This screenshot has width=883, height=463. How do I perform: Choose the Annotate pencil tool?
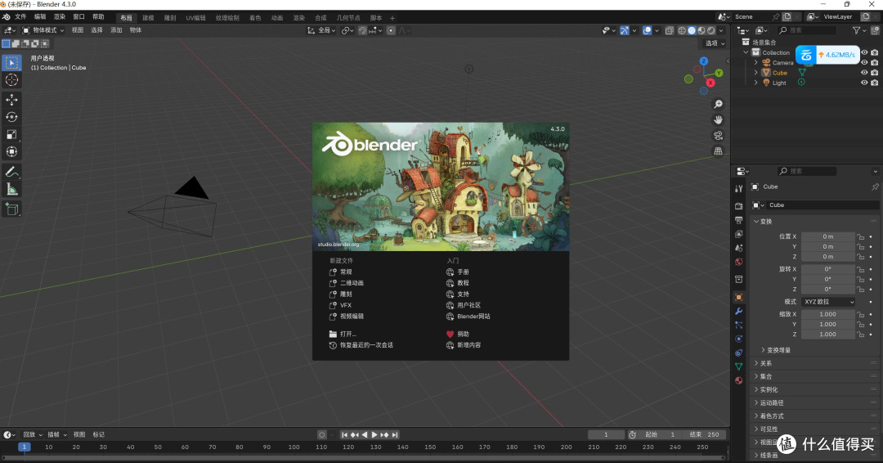click(x=11, y=172)
